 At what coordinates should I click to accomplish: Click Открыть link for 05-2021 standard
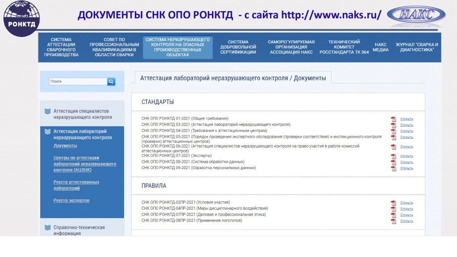[x=407, y=137]
